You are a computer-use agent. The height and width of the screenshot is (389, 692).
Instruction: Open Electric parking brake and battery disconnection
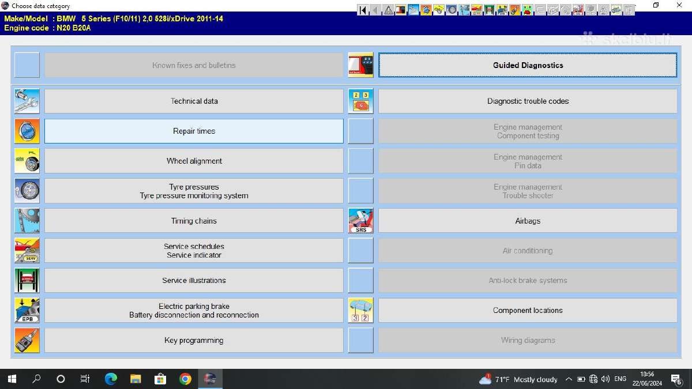194,310
